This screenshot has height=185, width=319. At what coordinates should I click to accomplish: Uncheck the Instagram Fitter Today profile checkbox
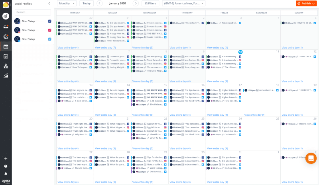pos(49,30)
